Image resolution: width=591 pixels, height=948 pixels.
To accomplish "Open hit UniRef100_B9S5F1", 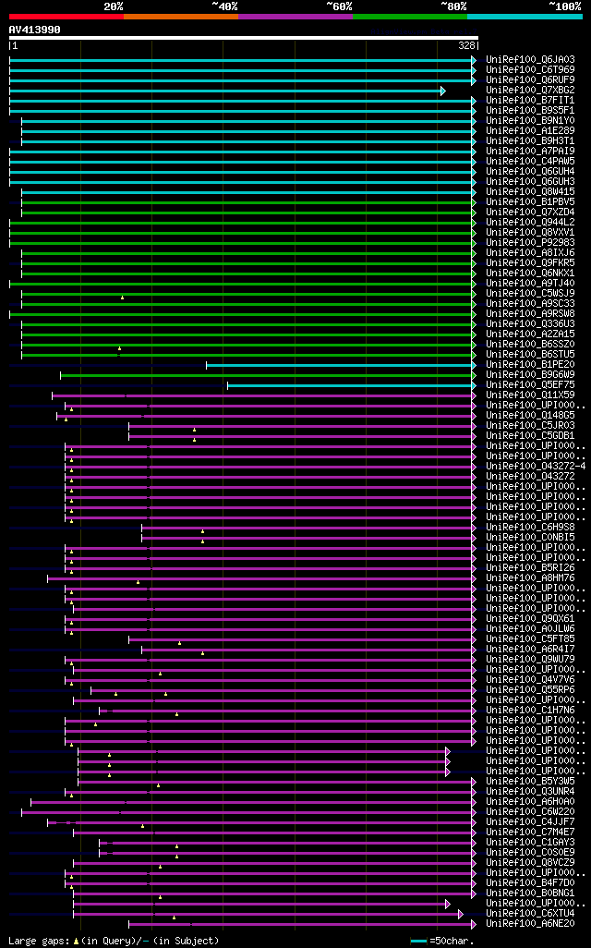I will (530, 111).
